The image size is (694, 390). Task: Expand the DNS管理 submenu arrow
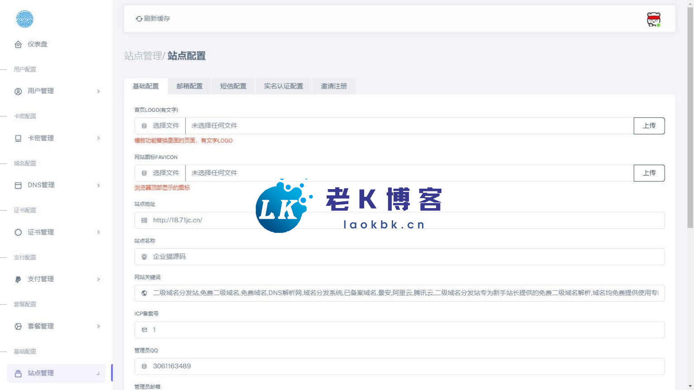point(98,186)
